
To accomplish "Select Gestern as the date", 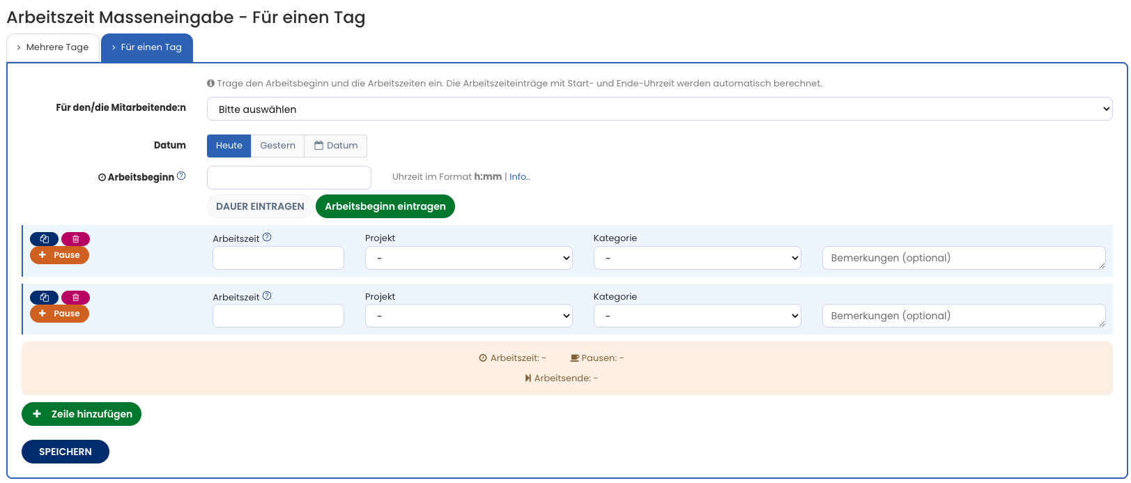I will click(x=277, y=146).
